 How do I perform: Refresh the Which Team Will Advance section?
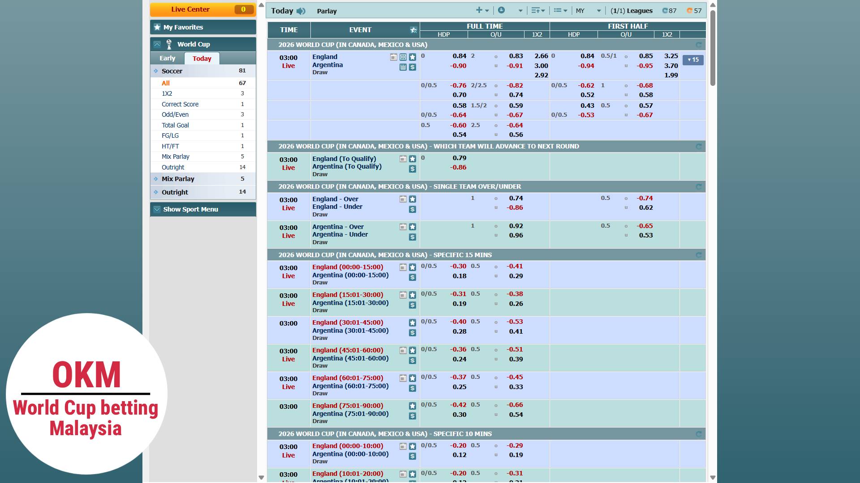click(x=698, y=146)
